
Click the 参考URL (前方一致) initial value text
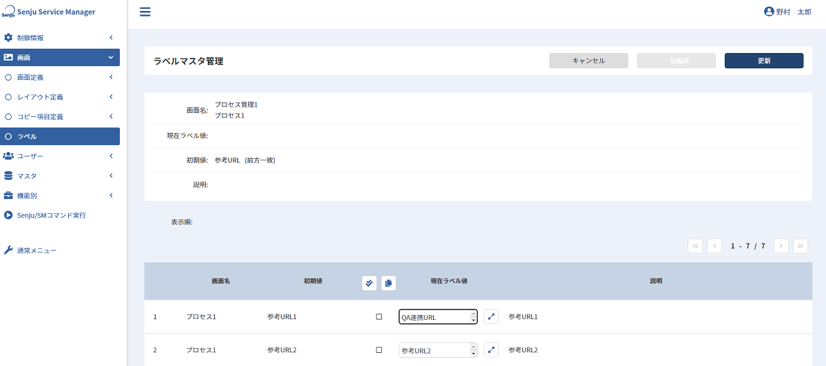click(245, 160)
